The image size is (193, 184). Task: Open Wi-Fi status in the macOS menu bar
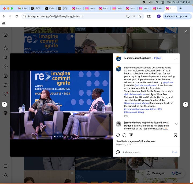pyautogui.click(x=144, y=2)
